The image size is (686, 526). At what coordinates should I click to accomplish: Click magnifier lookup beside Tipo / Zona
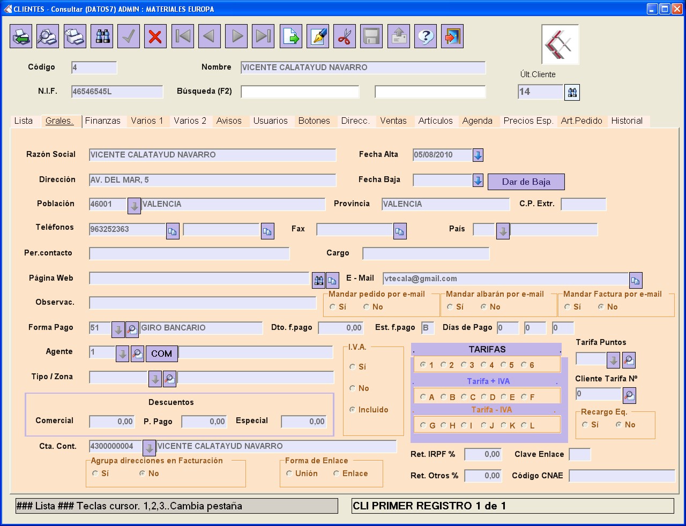pos(169,379)
